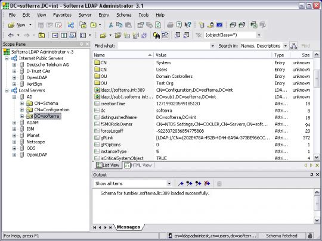Click the red crossed pin icon in Output
The height and width of the screenshot is (241, 322).
207,183
